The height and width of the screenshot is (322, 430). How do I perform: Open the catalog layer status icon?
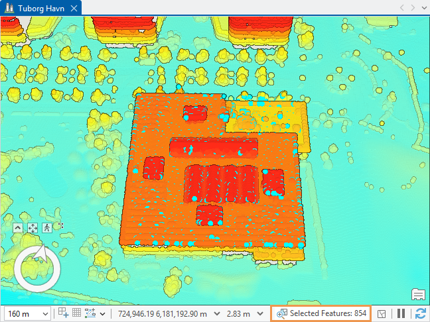tap(382, 313)
